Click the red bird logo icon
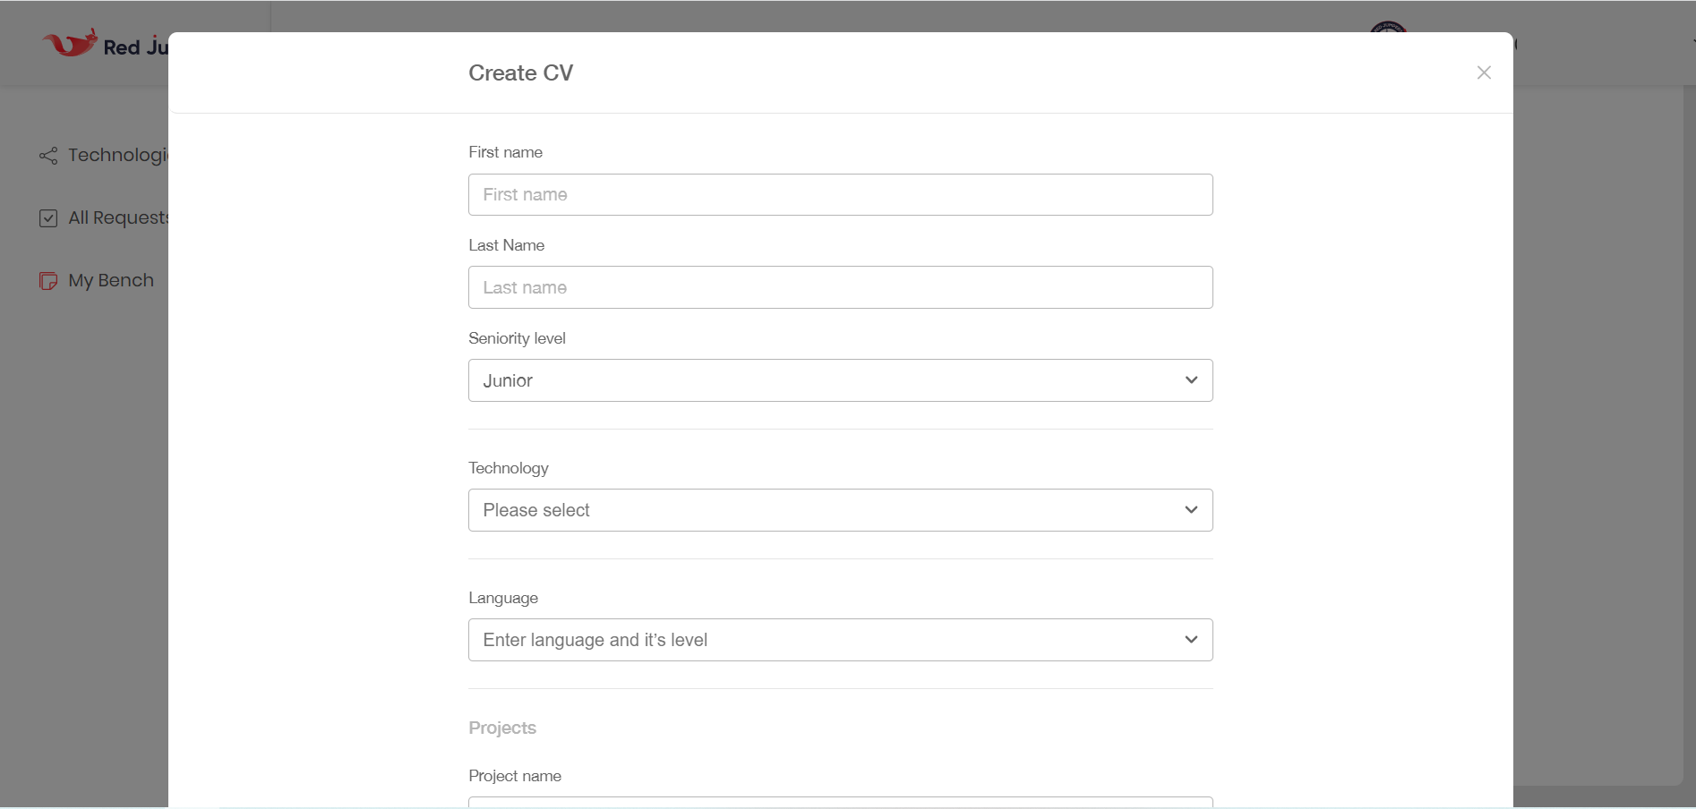Screen dimensions: 1696x809 70,43
